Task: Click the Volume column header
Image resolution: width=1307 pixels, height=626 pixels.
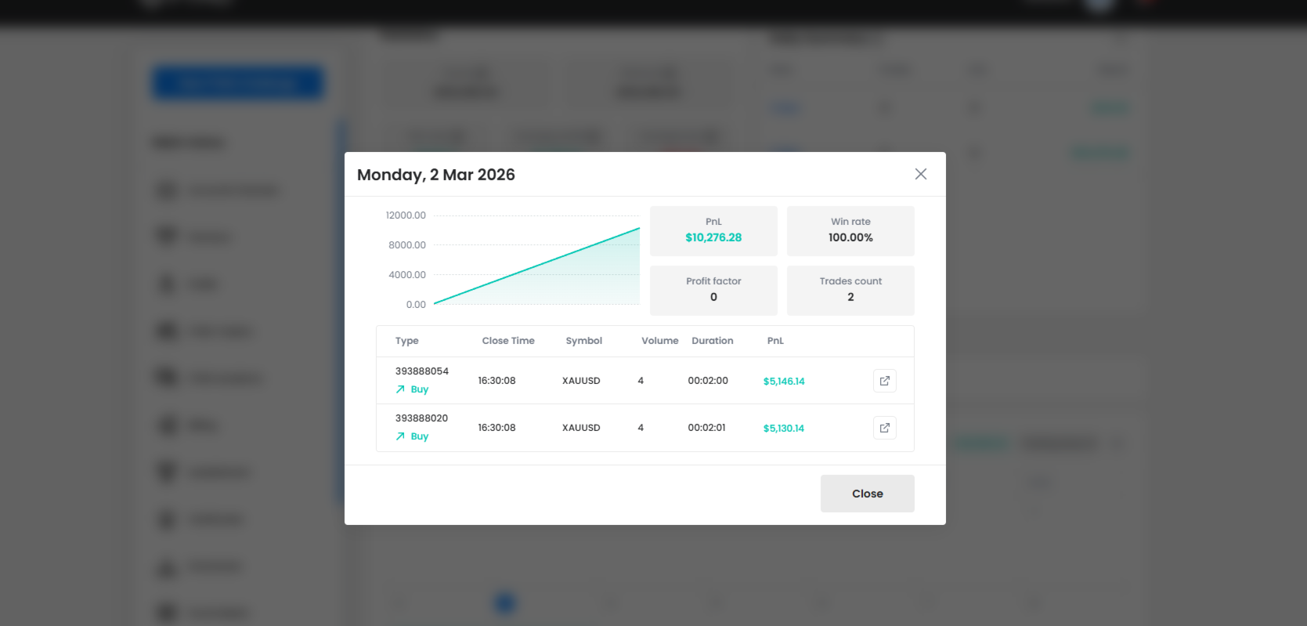Action: [x=660, y=341]
